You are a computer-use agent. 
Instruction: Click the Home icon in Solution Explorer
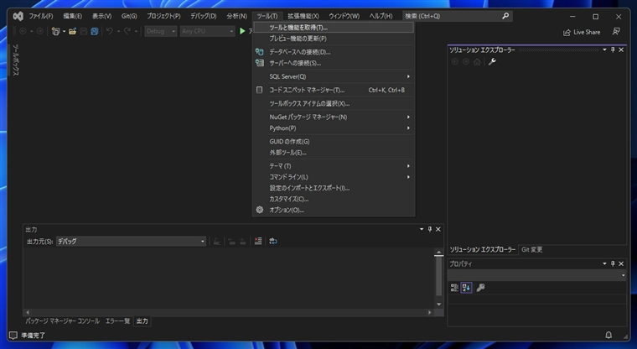tap(477, 62)
